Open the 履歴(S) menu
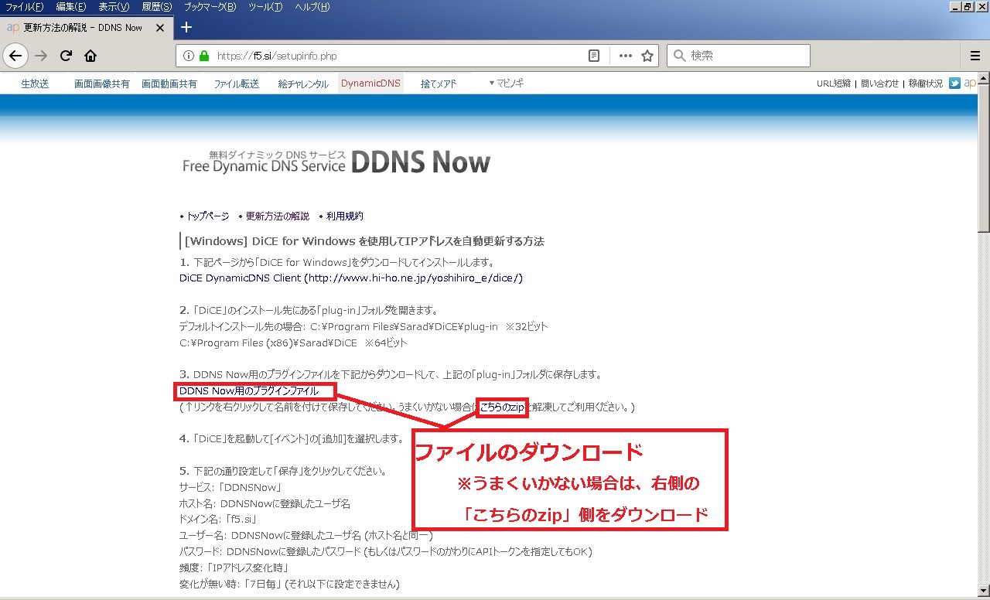This screenshot has width=990, height=600. pyautogui.click(x=156, y=7)
